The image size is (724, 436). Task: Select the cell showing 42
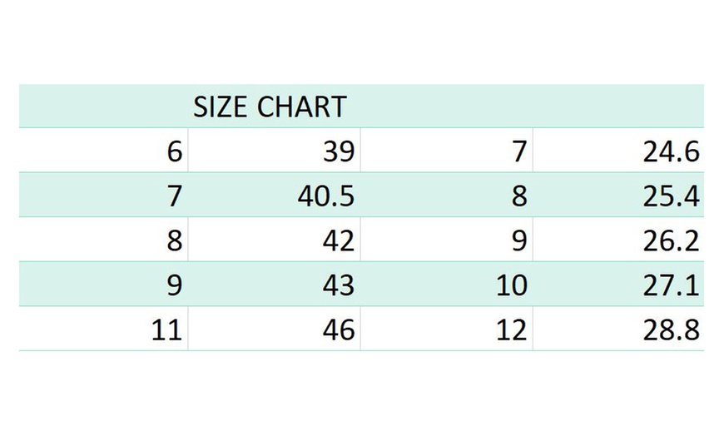pos(338,241)
